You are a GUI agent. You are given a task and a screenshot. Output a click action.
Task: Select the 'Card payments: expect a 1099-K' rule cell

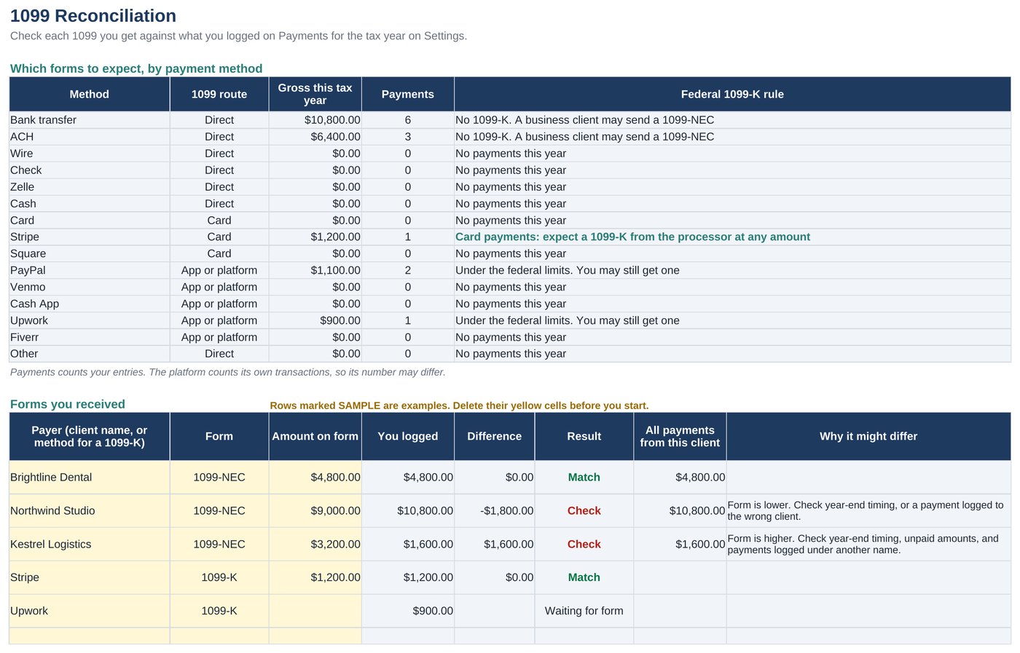(x=732, y=237)
